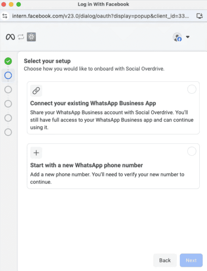
Task: Click the site settings icon in address bar
Action: tap(5, 16)
